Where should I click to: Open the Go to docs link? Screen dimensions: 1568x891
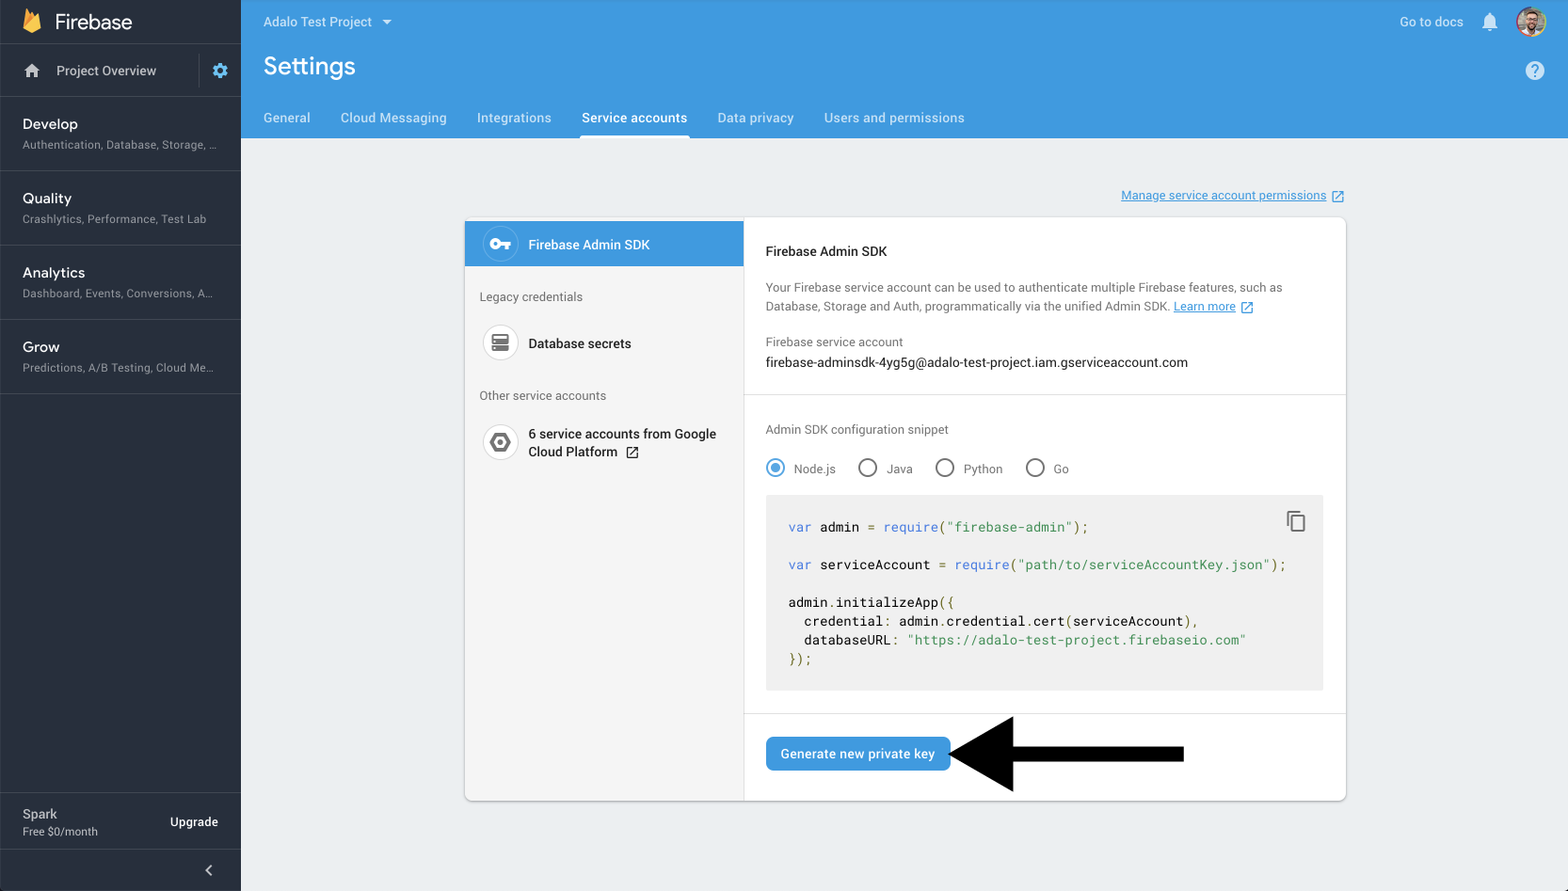click(x=1432, y=22)
